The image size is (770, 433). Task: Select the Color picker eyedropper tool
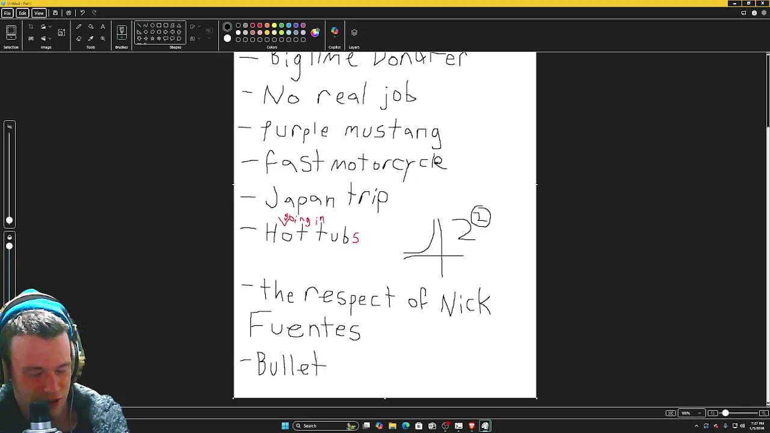click(91, 38)
